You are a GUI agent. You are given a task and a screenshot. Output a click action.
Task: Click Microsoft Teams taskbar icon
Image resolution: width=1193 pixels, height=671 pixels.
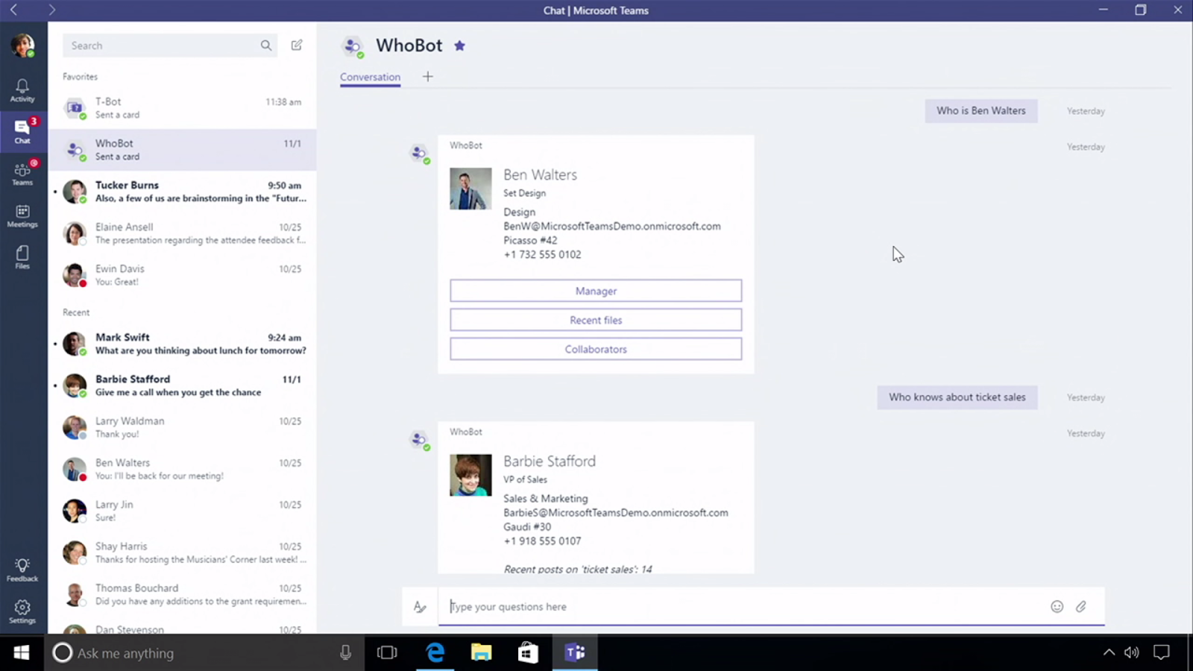point(575,653)
